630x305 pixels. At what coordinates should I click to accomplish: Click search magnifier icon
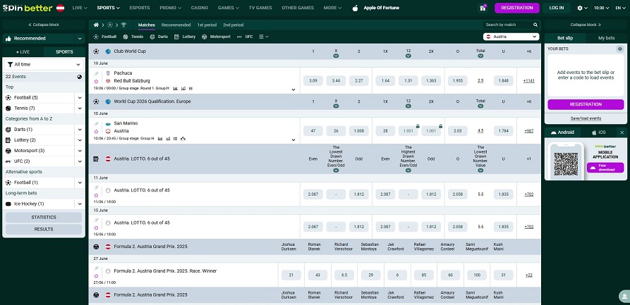535,25
